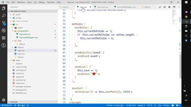Image resolution: width=191 pixels, height=107 pixels.
Task: Open the Terminal menu
Action: pyautogui.click(x=50, y=2)
